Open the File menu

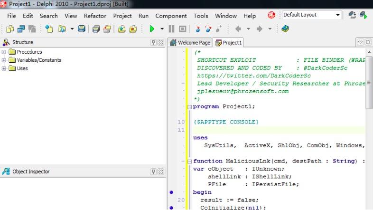(11, 16)
